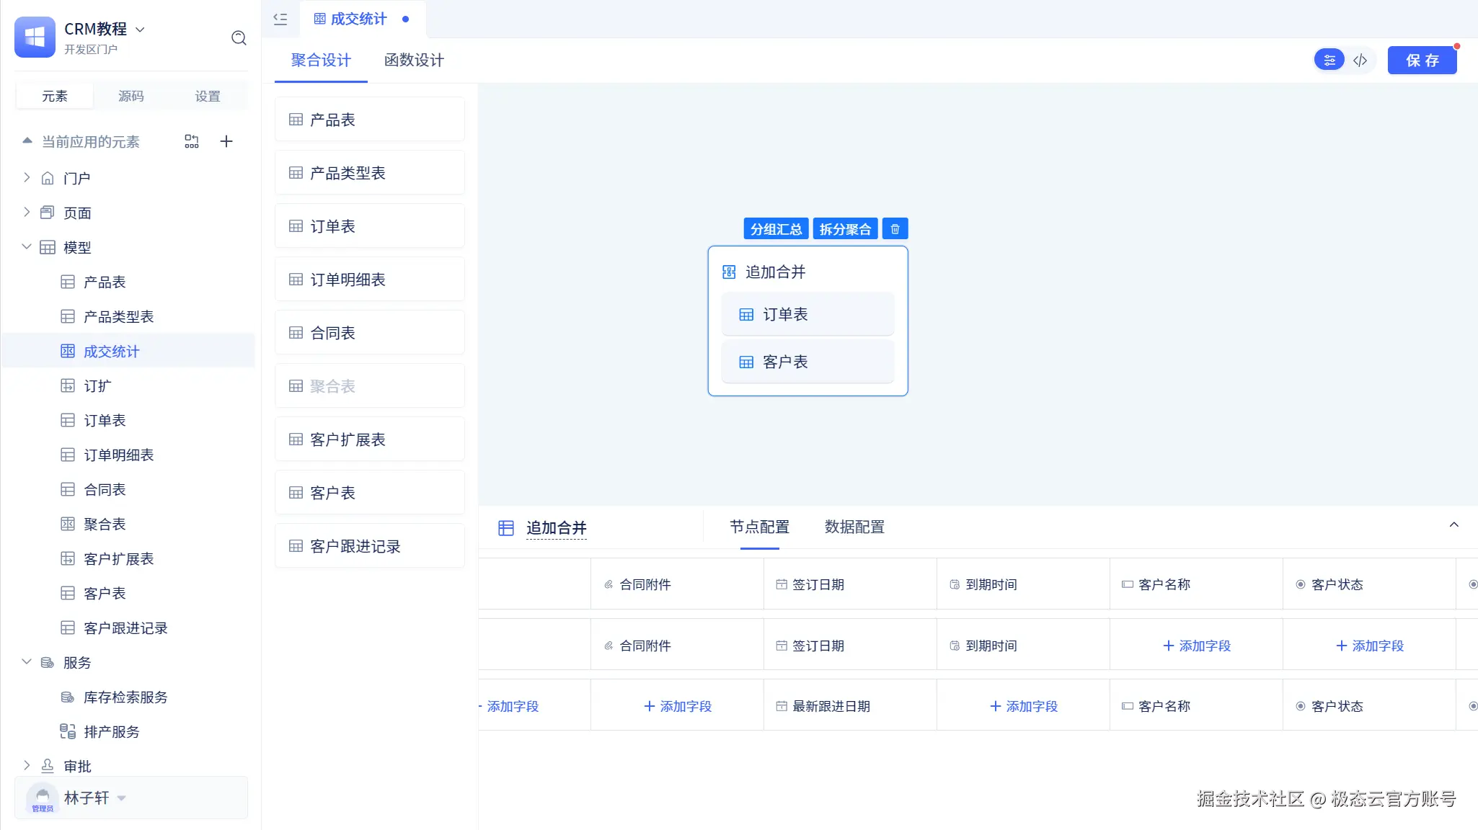The image size is (1478, 830).
Task: Click the collapse sidebar icon
Action: point(280,19)
